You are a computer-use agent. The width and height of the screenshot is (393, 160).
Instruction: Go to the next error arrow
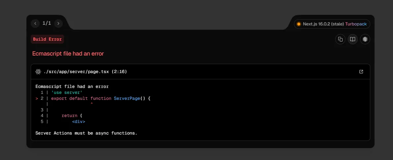tap(58, 23)
